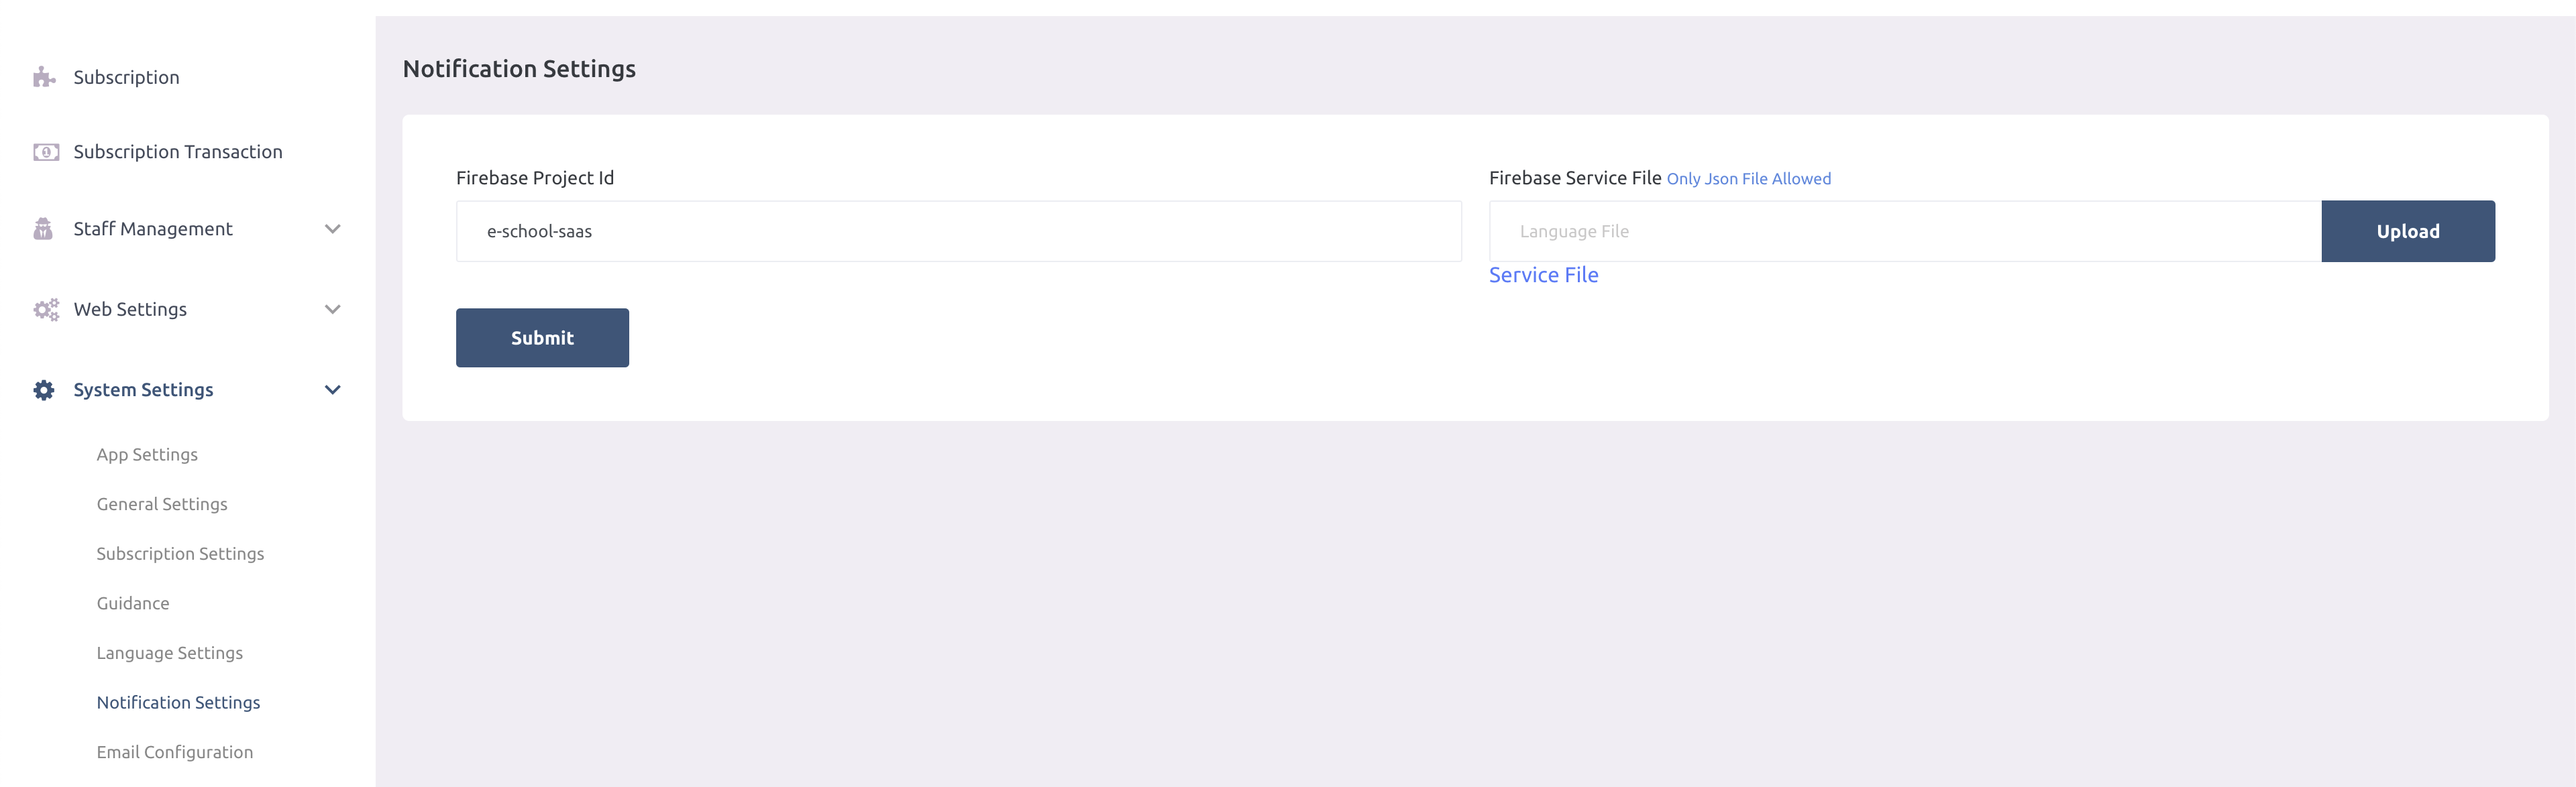Open App Settings submenu item

pos(147,455)
